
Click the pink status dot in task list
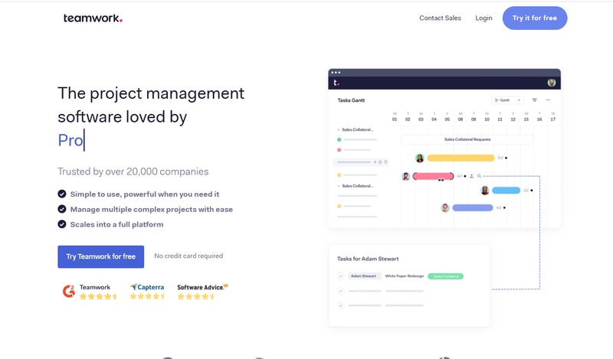[339, 149]
